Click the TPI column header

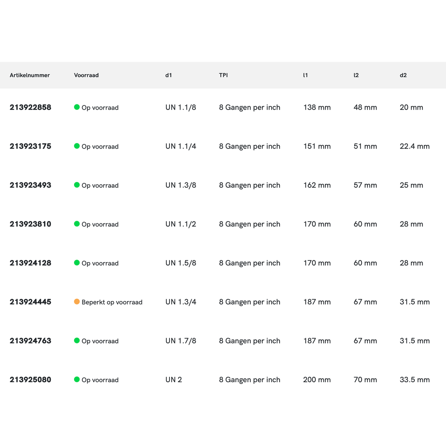coord(223,75)
